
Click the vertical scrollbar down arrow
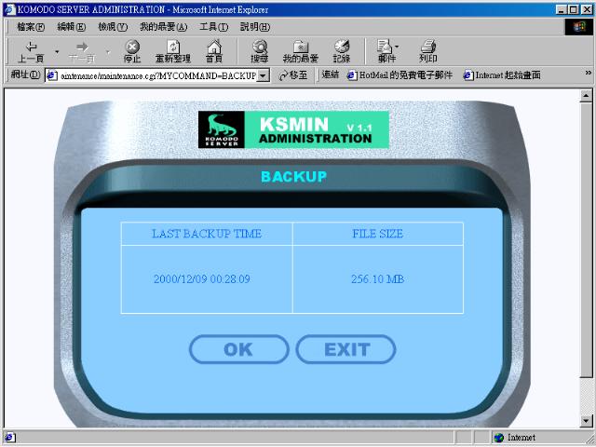pos(587,420)
